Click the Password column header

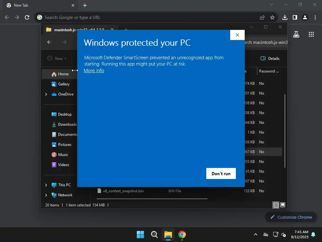tap(269, 71)
